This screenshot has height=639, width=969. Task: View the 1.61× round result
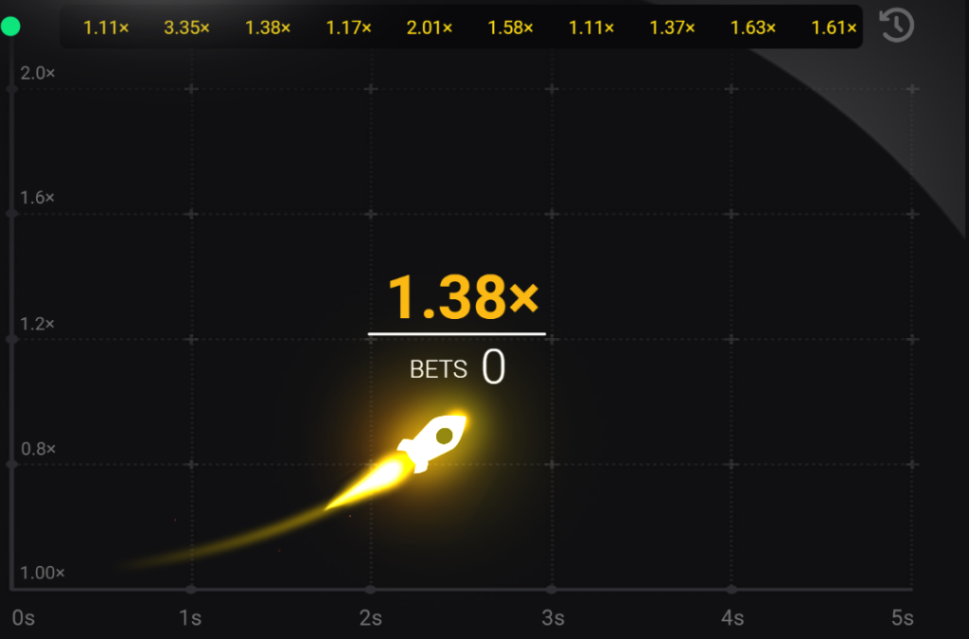(834, 27)
